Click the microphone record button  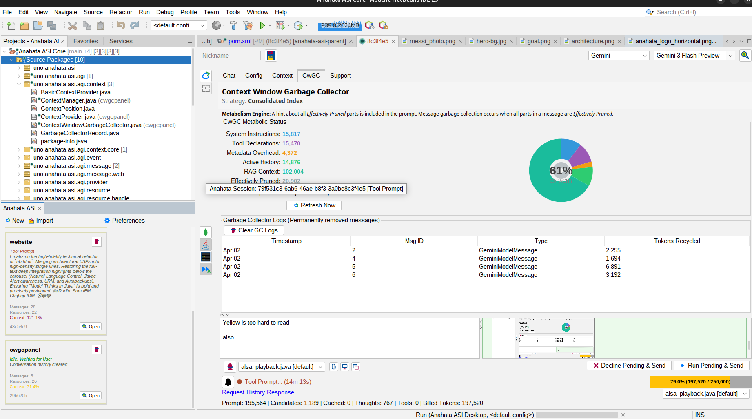(230, 367)
